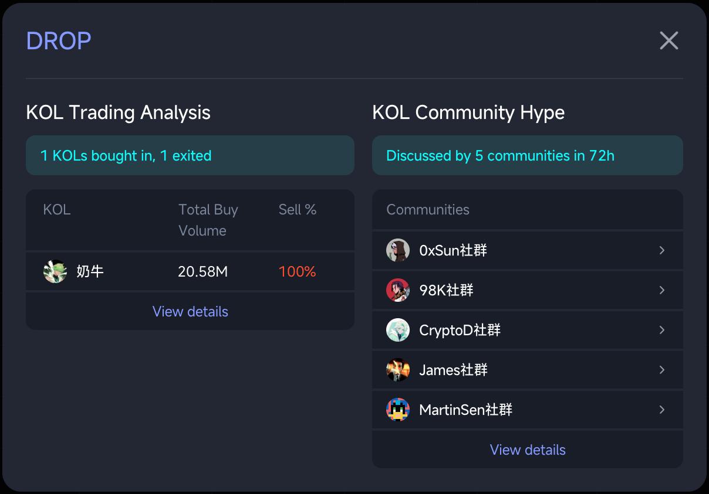The width and height of the screenshot is (709, 494).
Task: Click the 奶牛 KOL avatar
Action: [55, 271]
